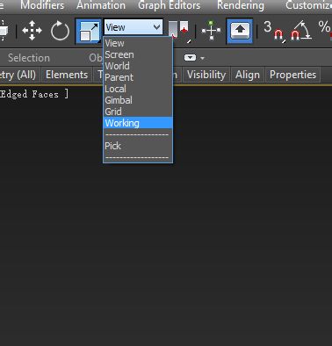332x346 pixels.
Task: Open the reference coordinate system dropdown
Action: pyautogui.click(x=134, y=27)
